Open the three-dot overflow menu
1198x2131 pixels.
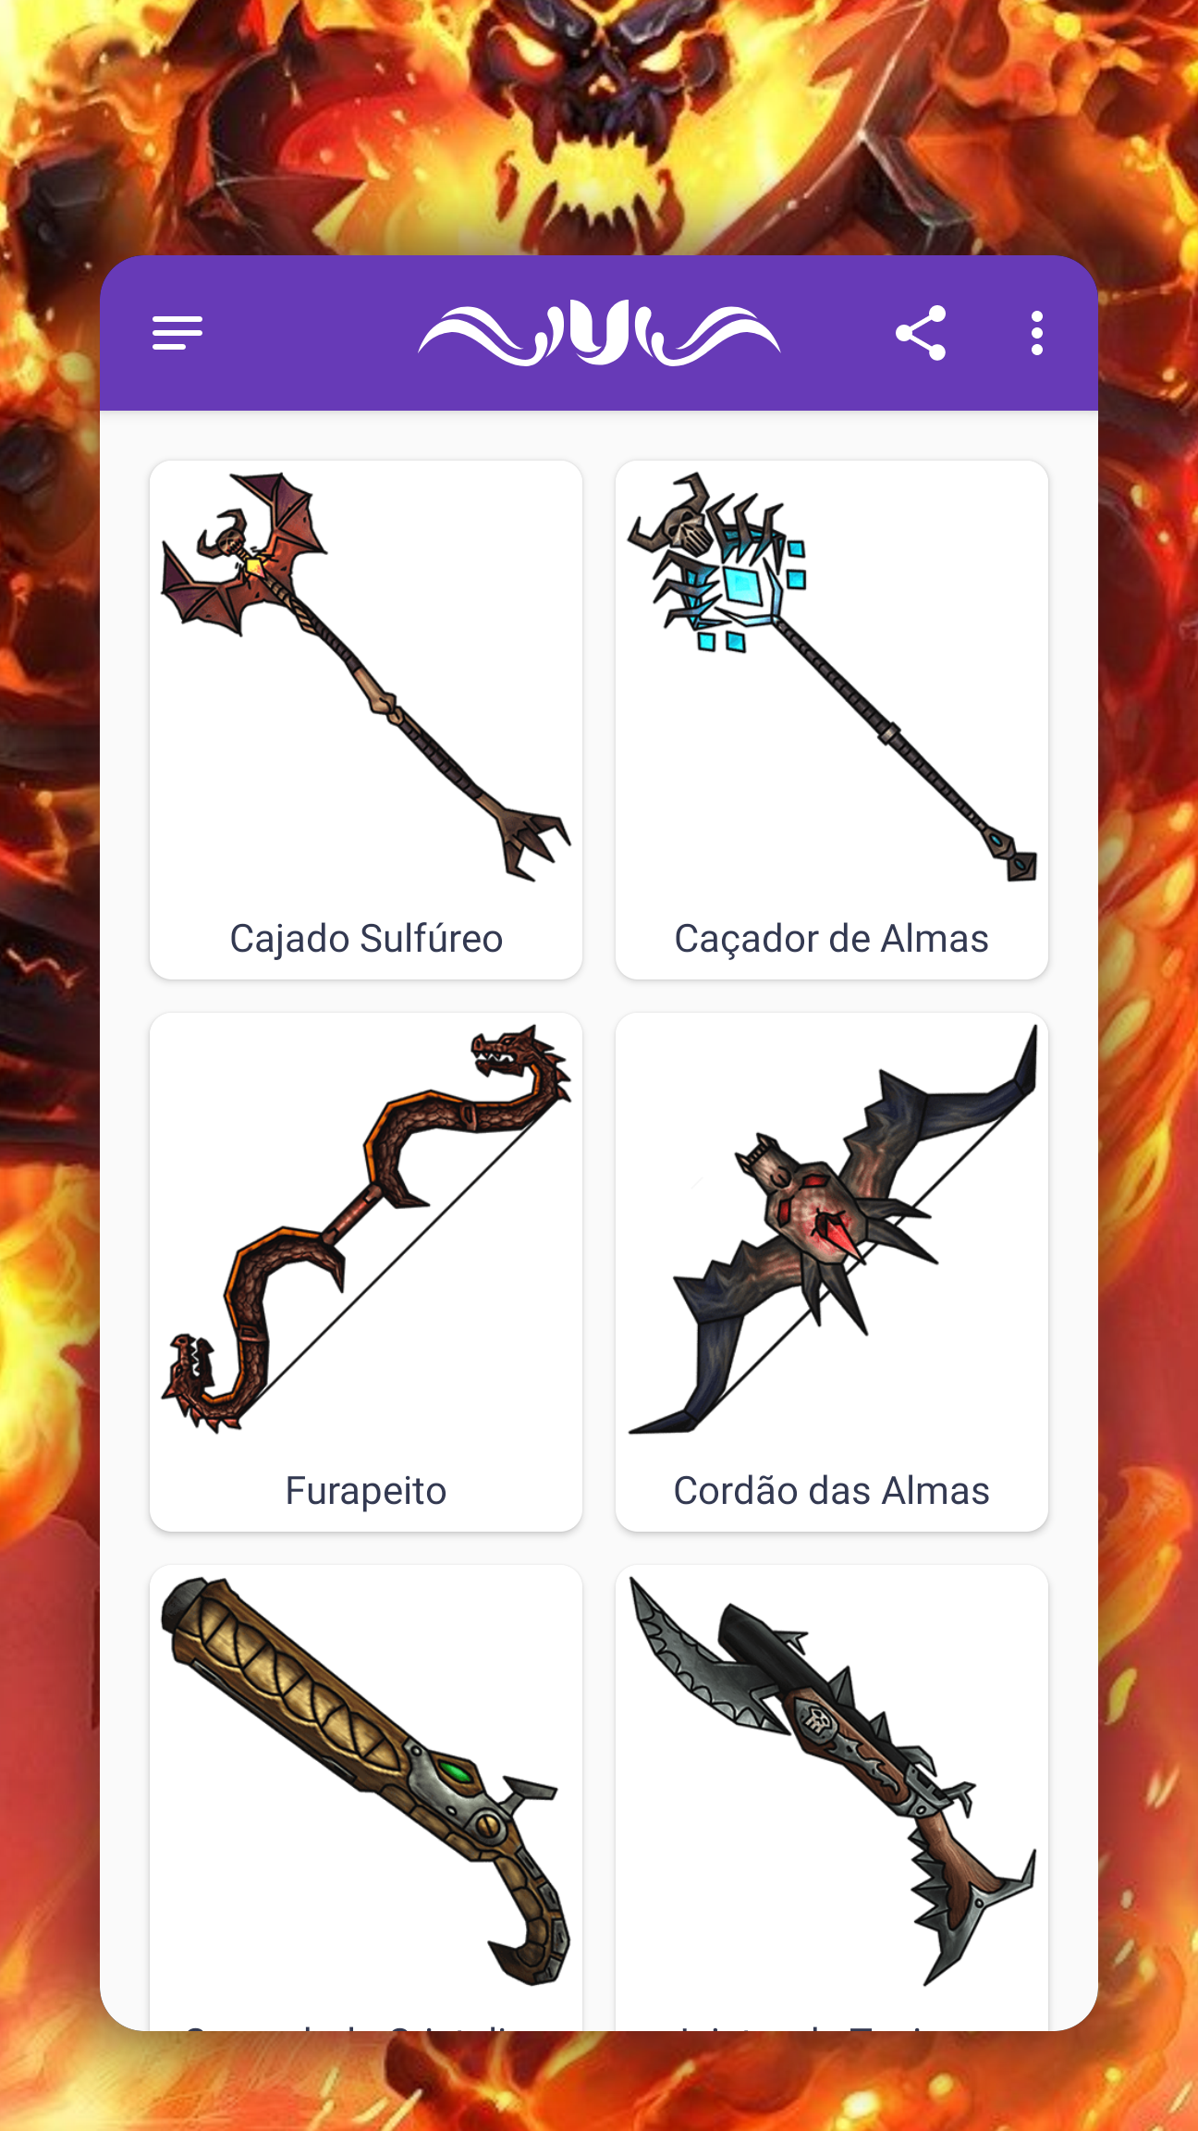pos(1037,333)
